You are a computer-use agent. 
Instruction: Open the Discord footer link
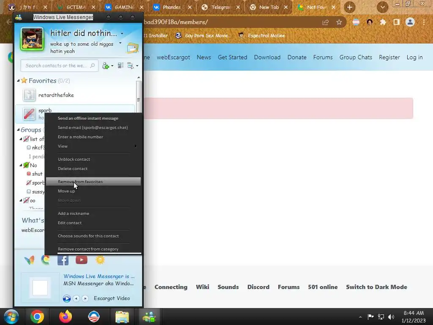(258, 287)
